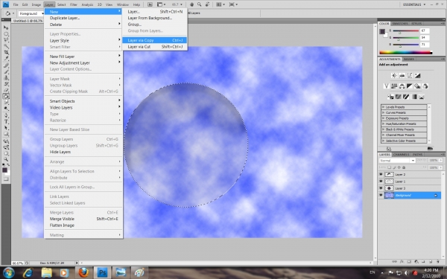Switch to the Channels tab
Image resolution: width=447 pixels, height=279 pixels.
coord(401,155)
